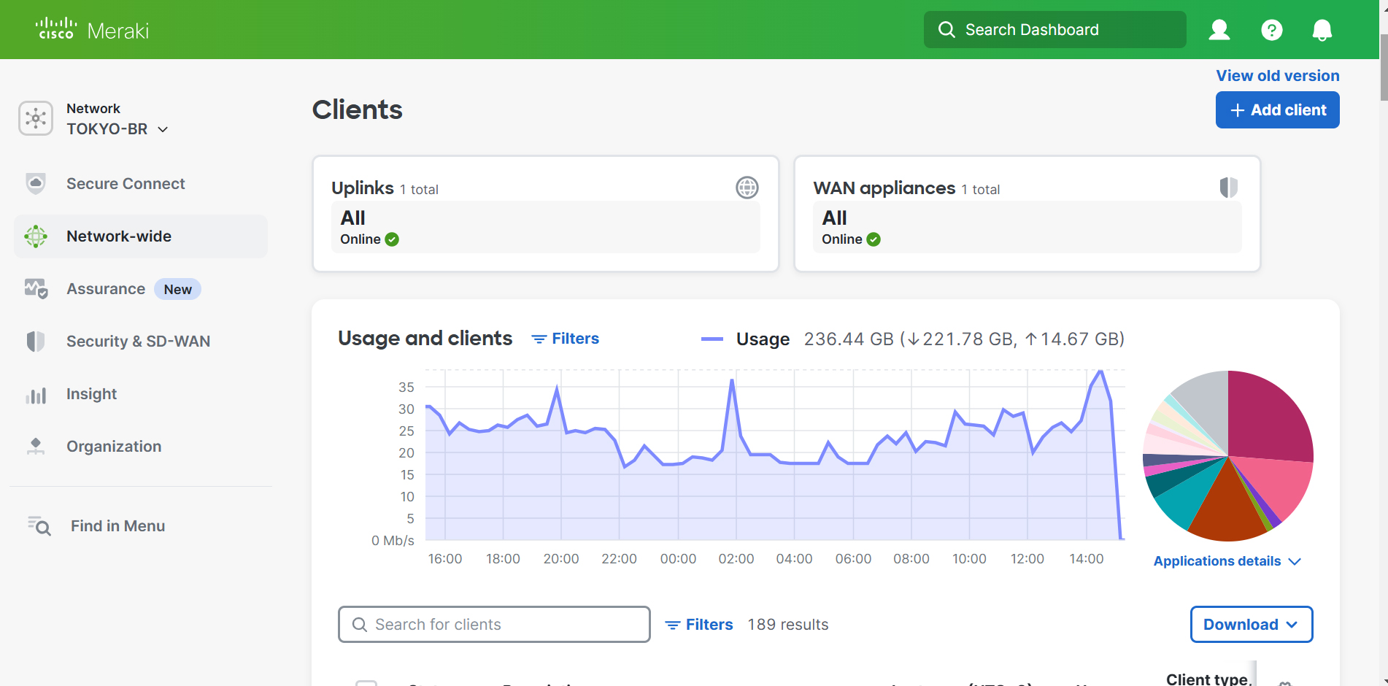Expand Applications details below pie chart
1388x686 pixels.
pyautogui.click(x=1227, y=561)
